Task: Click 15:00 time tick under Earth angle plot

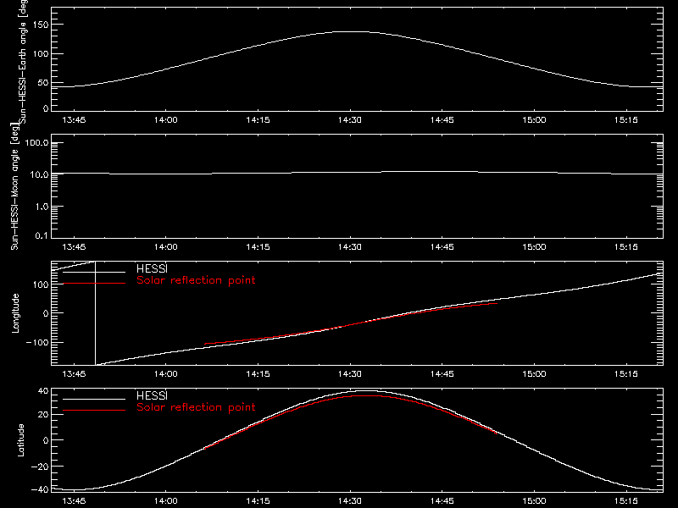Action: (x=534, y=119)
